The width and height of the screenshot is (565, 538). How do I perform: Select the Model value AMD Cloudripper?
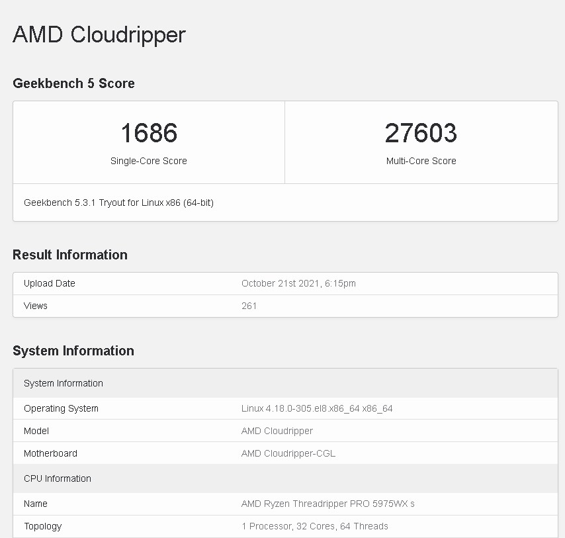pos(277,431)
